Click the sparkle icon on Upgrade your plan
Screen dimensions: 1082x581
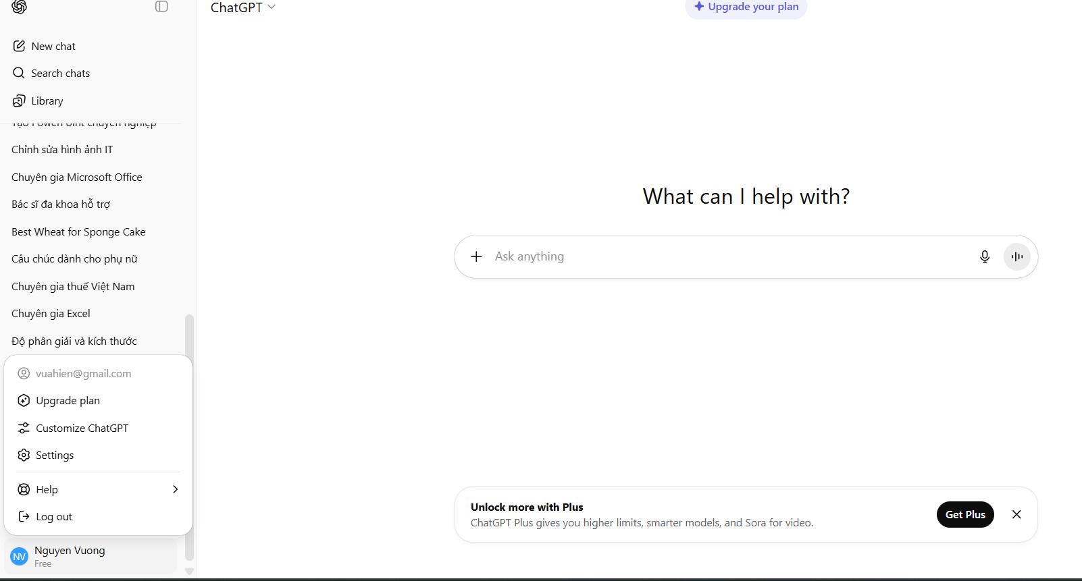pyautogui.click(x=699, y=7)
